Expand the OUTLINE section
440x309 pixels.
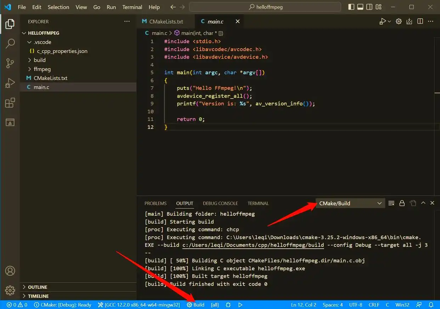38,287
